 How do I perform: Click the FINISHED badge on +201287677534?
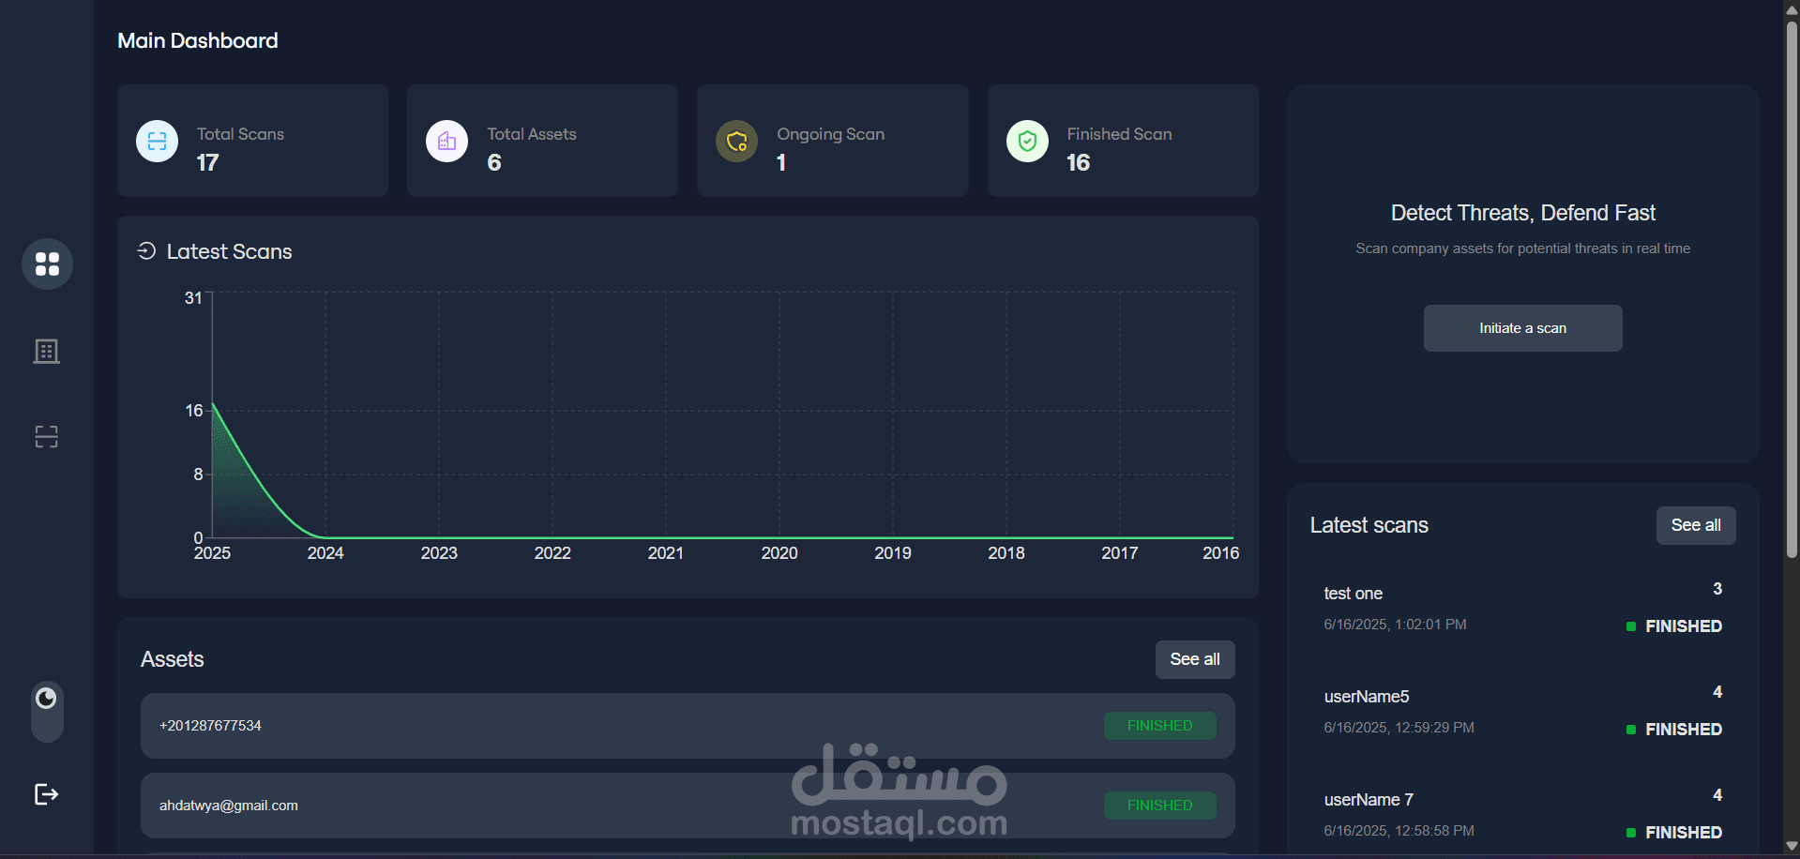pos(1159,725)
